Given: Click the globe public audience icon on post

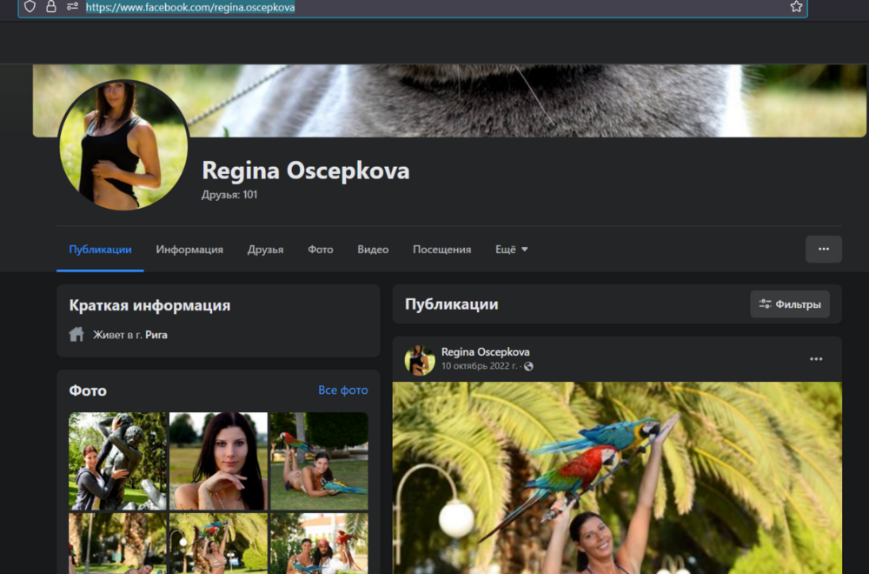Looking at the screenshot, I should pyautogui.click(x=528, y=366).
